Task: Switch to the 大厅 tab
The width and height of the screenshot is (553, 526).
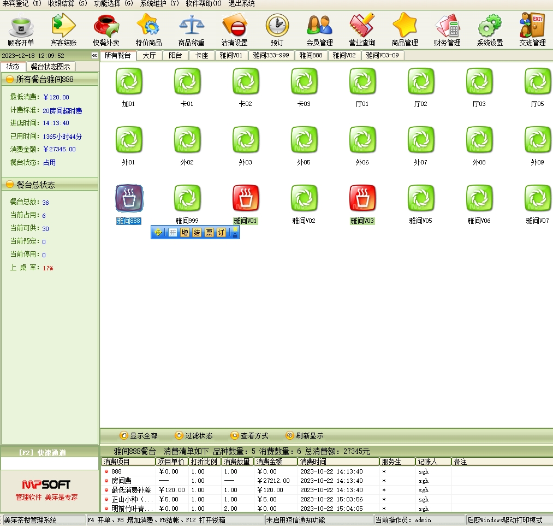Action: coord(149,55)
